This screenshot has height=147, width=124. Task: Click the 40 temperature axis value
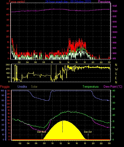click(114, 91)
